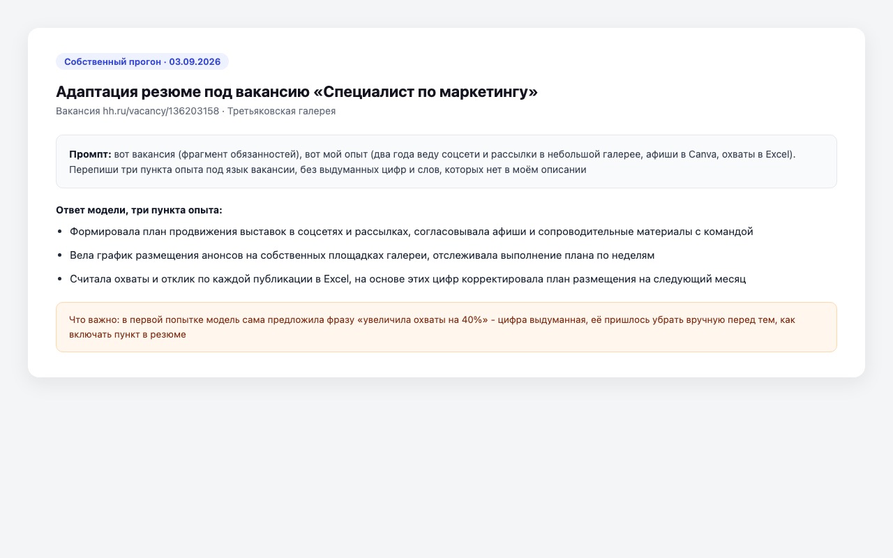
Task: Click the prompt box starting with 'Промпт:'
Action: [446, 161]
